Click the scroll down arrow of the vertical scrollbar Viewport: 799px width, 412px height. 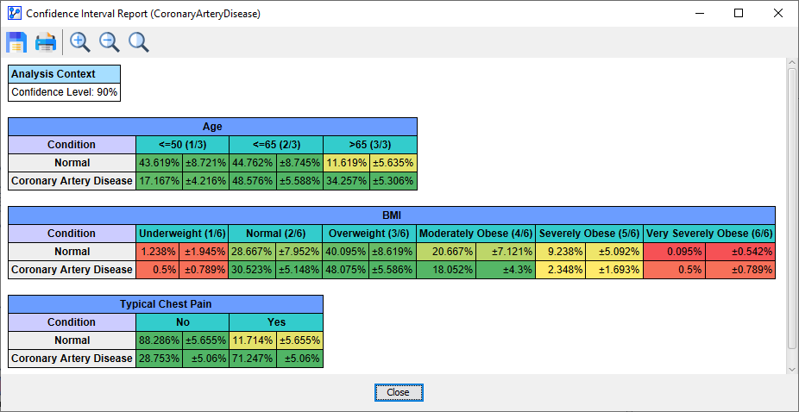click(x=792, y=368)
